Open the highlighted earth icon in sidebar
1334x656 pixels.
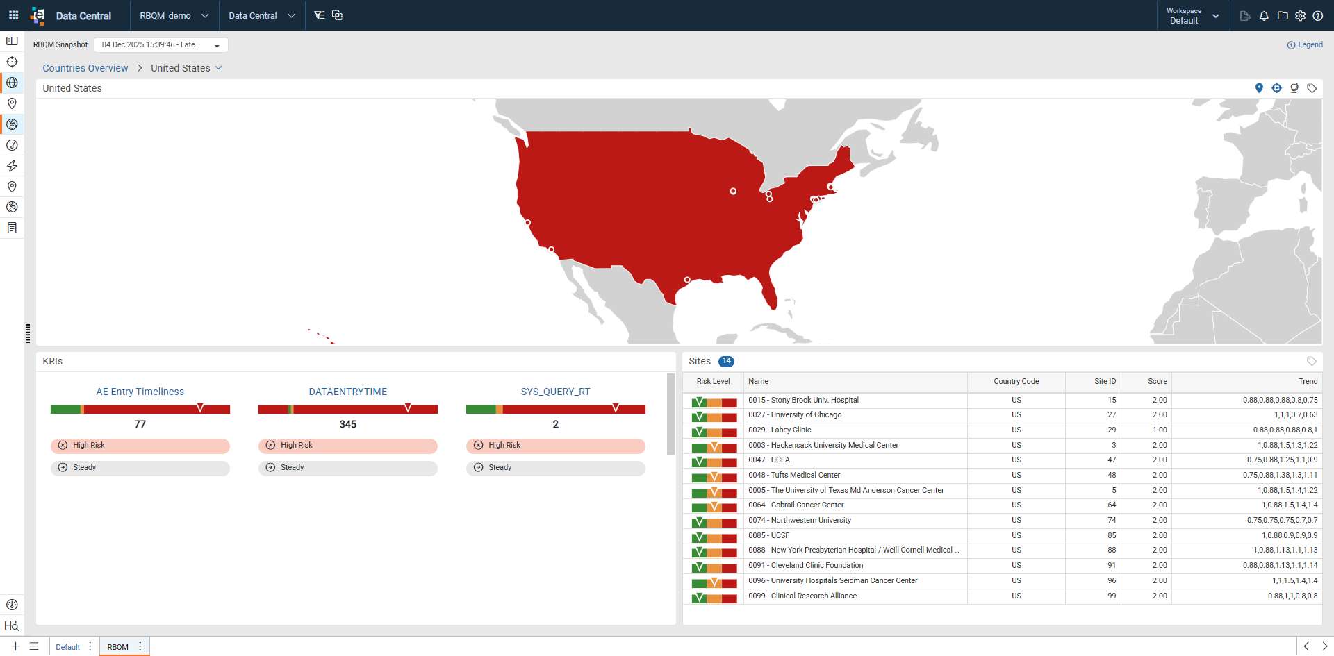[x=12, y=124]
